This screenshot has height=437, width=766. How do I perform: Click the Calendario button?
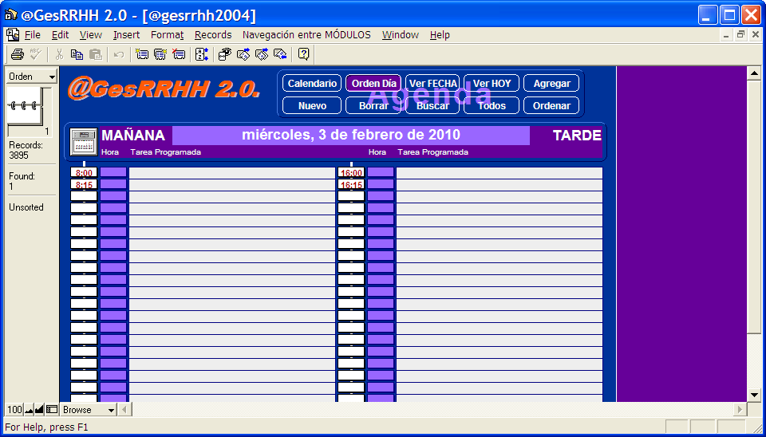click(x=312, y=84)
